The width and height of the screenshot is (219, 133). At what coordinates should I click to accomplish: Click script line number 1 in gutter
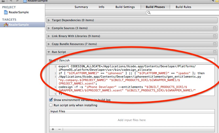(55, 66)
